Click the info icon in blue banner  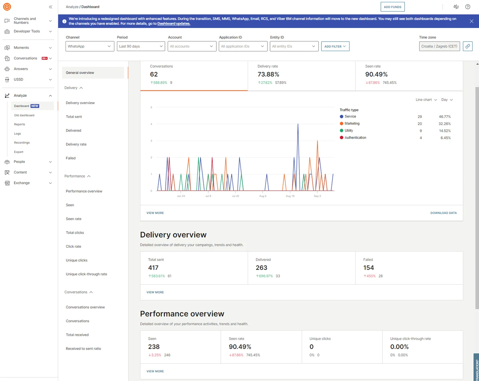64,21
